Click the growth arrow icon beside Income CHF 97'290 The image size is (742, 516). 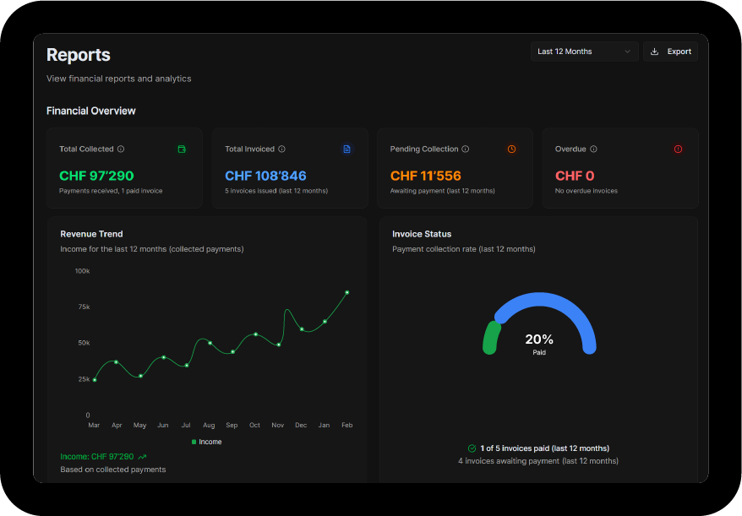click(142, 456)
